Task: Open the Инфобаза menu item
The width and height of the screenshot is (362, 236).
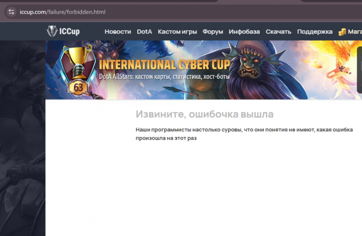Action: [244, 32]
